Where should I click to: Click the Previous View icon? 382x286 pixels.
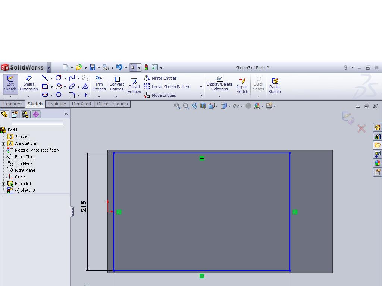194,106
